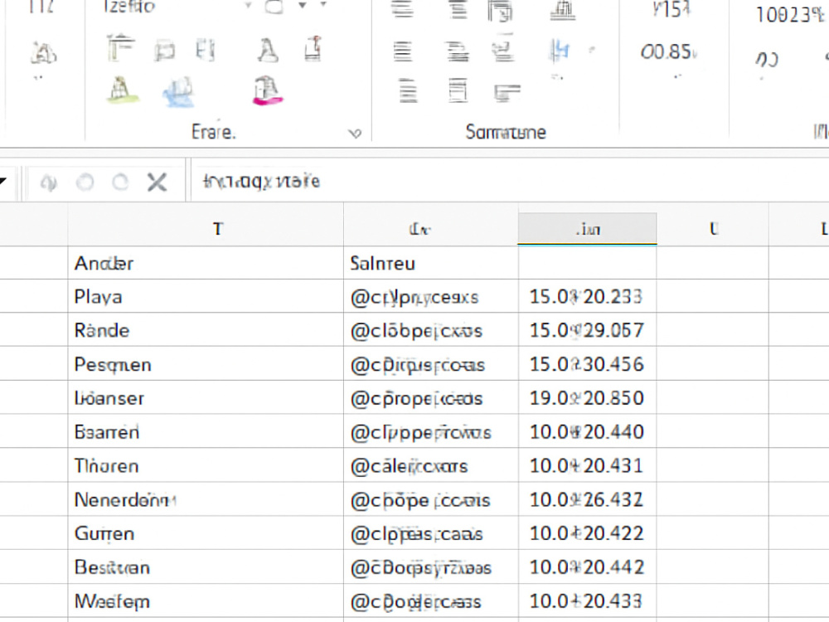Select the cell reading Baarren
This screenshot has height=622, width=829.
(x=206, y=431)
